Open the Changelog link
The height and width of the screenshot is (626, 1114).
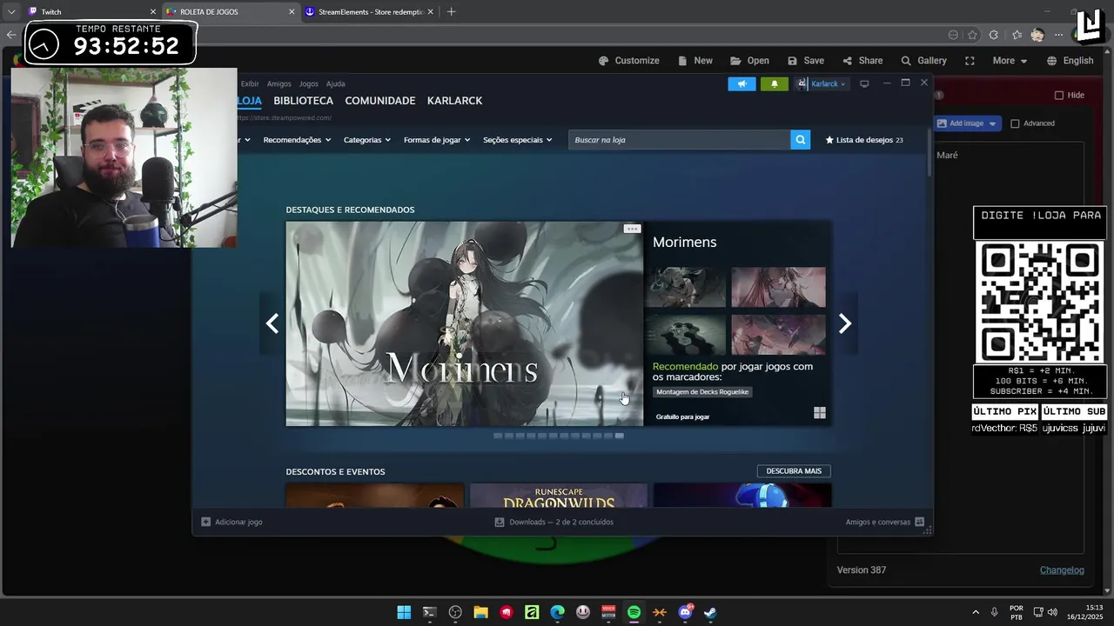pyautogui.click(x=1062, y=570)
